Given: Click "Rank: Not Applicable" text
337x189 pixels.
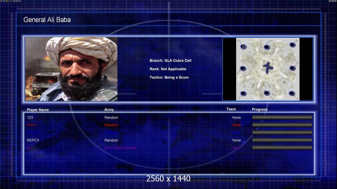Looking at the screenshot, I should click(x=168, y=69).
